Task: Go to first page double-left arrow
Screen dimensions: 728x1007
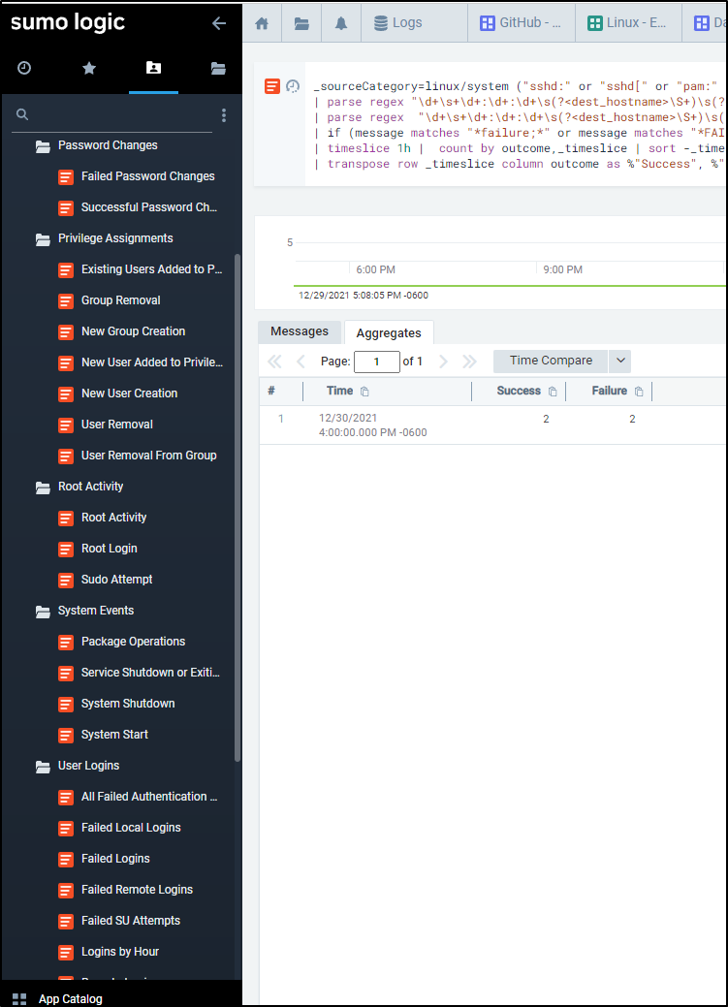Action: click(274, 362)
